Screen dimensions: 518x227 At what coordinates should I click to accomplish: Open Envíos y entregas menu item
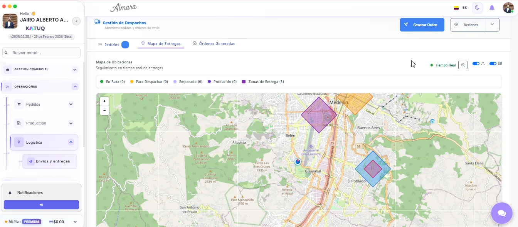click(x=50, y=161)
